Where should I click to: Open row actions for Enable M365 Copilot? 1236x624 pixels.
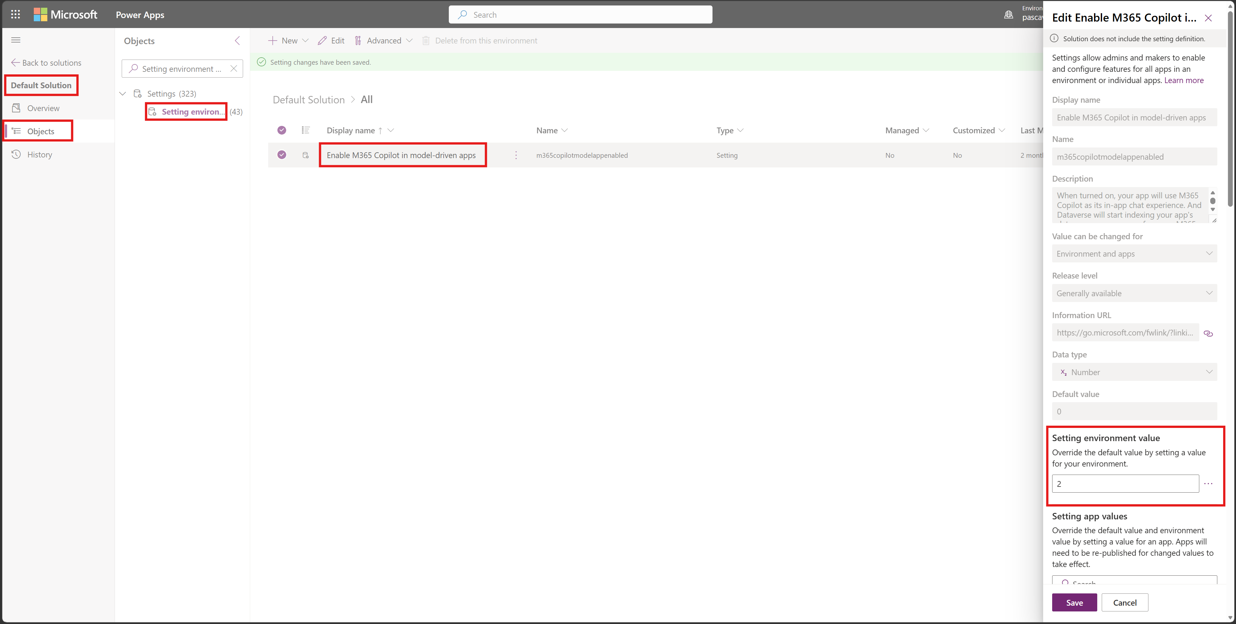pos(516,155)
